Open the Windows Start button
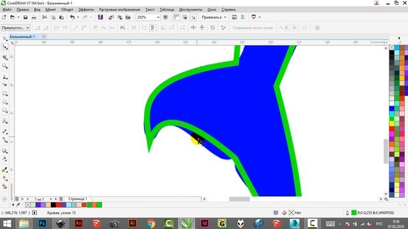 pos(7,223)
